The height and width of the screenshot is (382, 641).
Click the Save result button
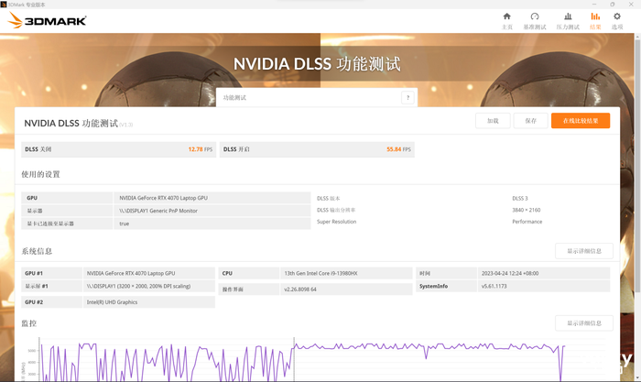click(530, 121)
